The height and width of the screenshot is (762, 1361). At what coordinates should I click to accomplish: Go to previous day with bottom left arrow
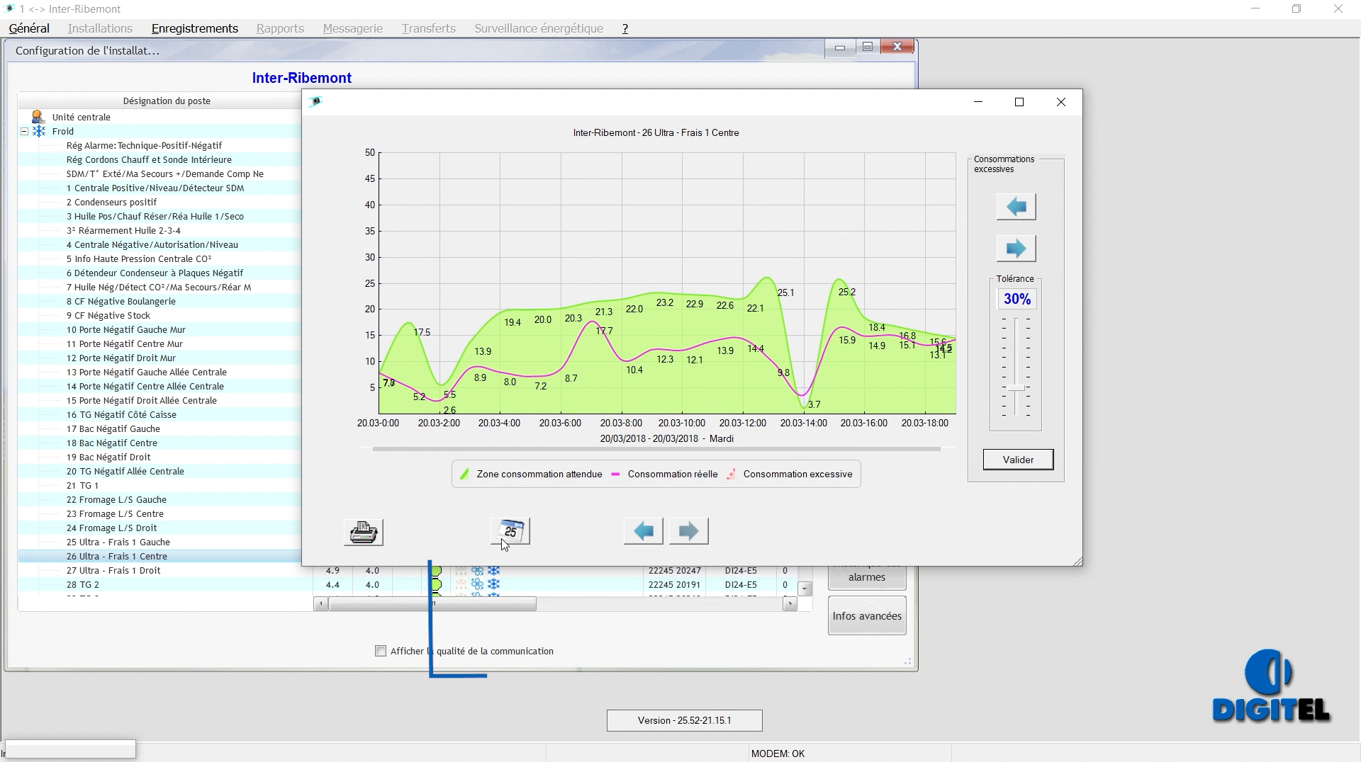[x=644, y=531]
